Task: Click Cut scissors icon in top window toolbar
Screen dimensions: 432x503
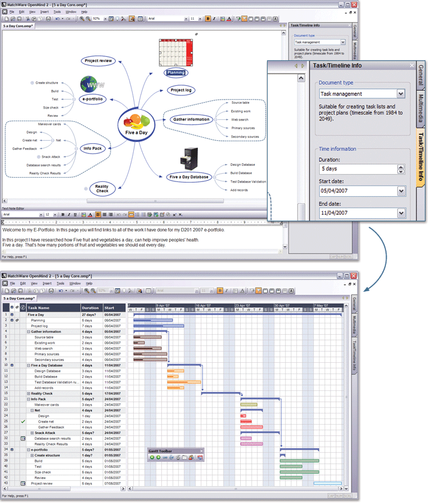Action: [x=27, y=19]
